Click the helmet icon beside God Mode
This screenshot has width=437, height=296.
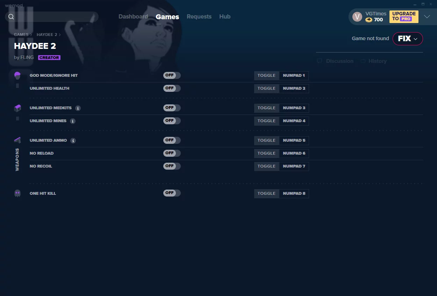click(17, 75)
